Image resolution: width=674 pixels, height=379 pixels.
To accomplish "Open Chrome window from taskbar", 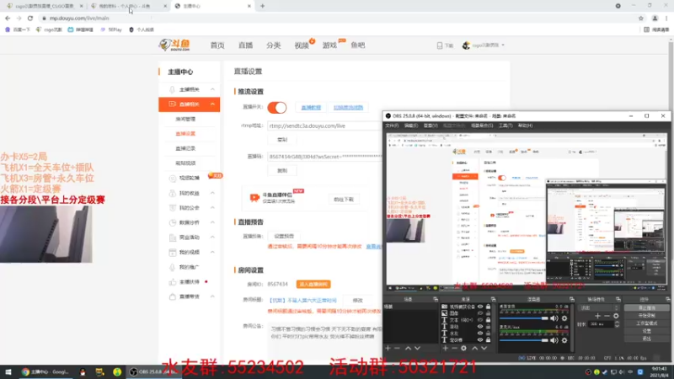I will pyautogui.click(x=45, y=372).
